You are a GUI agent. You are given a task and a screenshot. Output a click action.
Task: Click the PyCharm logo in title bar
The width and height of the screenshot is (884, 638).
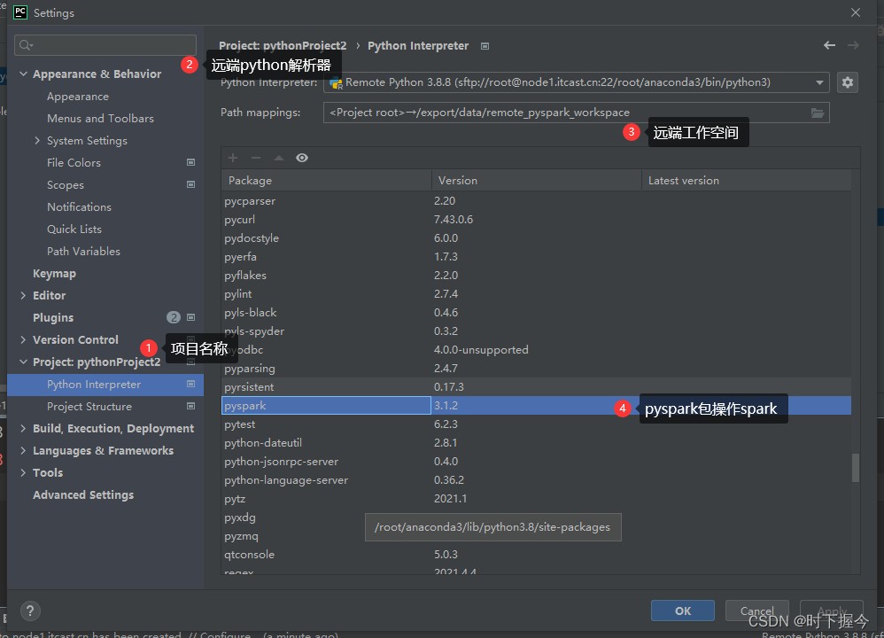pyautogui.click(x=20, y=12)
